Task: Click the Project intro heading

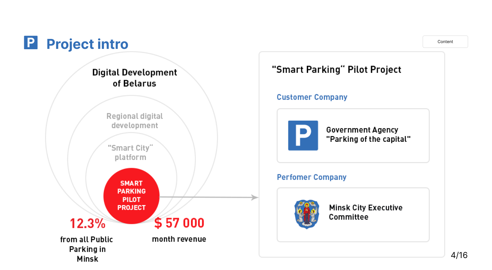Action: (87, 44)
